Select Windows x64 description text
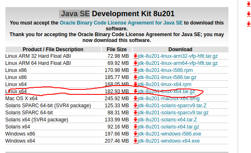Viewport: 251px width, 153px height. pyautogui.click(x=20, y=141)
